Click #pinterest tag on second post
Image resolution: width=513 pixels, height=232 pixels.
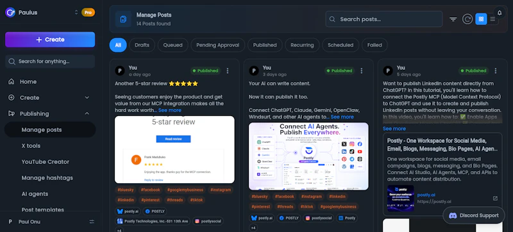[260, 206]
